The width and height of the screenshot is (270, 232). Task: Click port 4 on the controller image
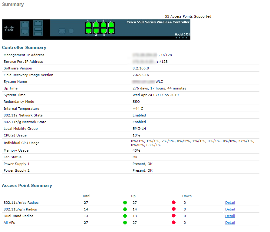(96, 31)
